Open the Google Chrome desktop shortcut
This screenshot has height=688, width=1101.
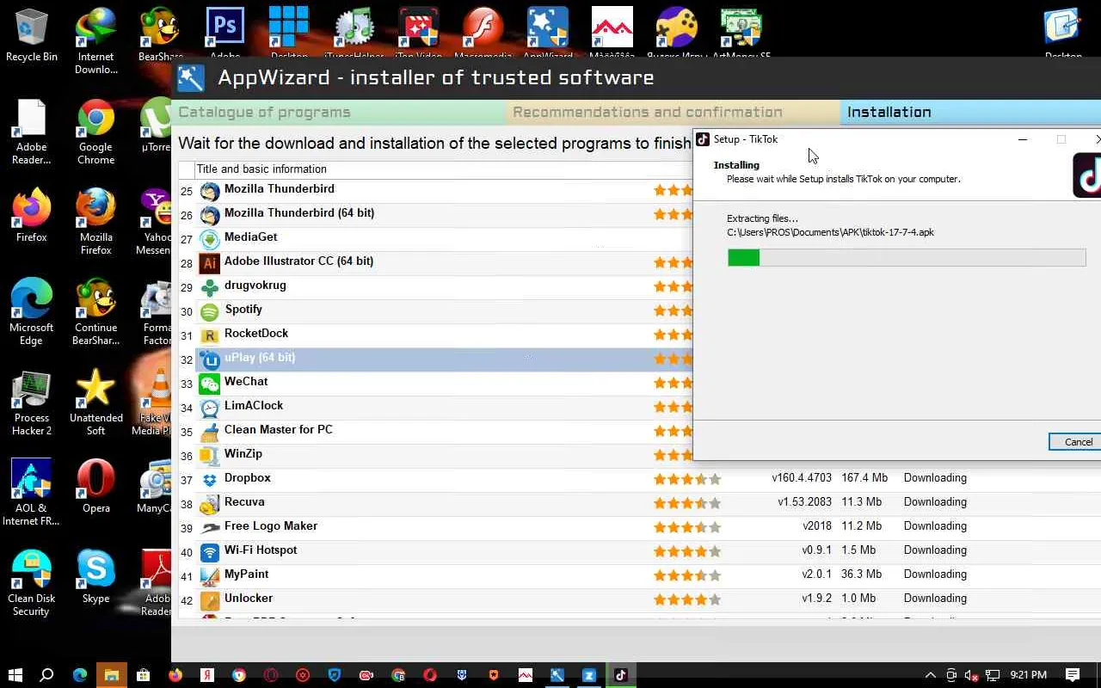95,131
